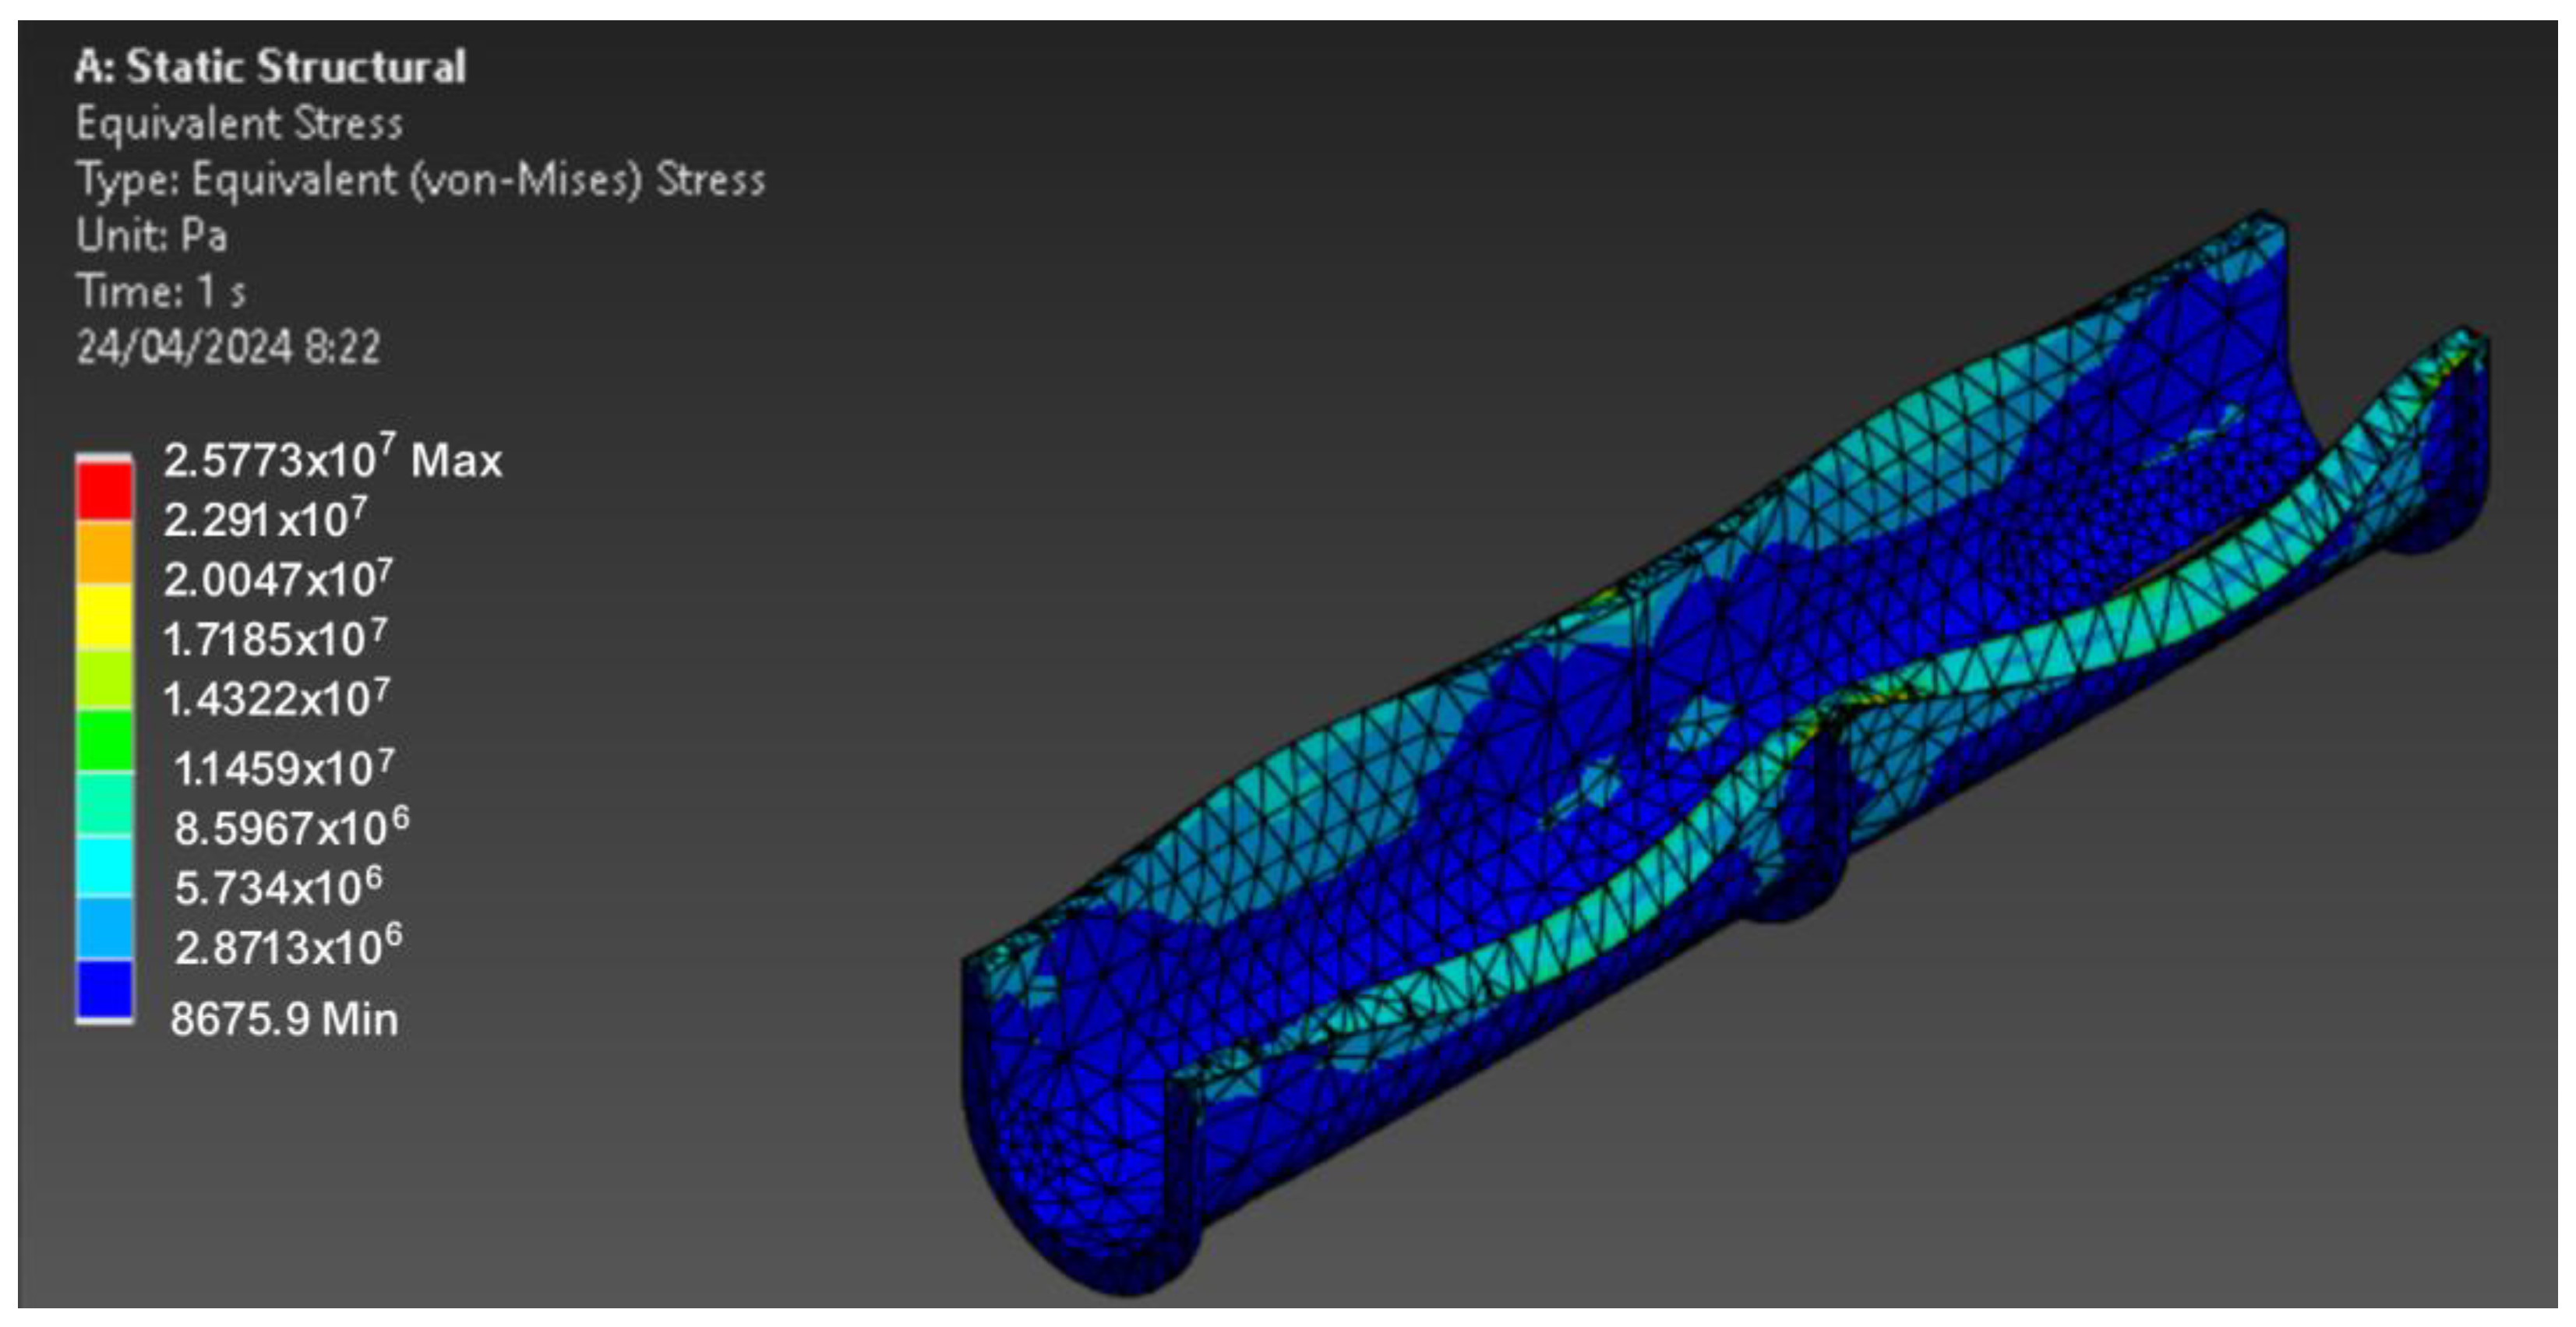Click the dark blue legend color band
2576x1327 pixels.
click(104, 990)
